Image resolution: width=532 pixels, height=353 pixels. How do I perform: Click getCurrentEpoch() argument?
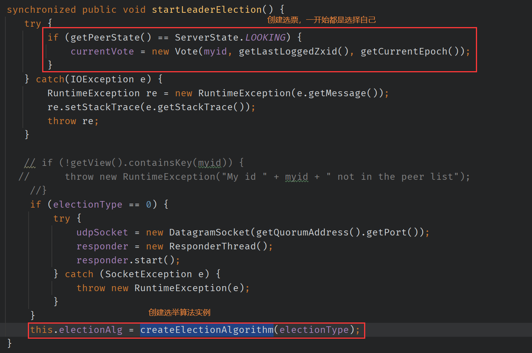(410, 51)
